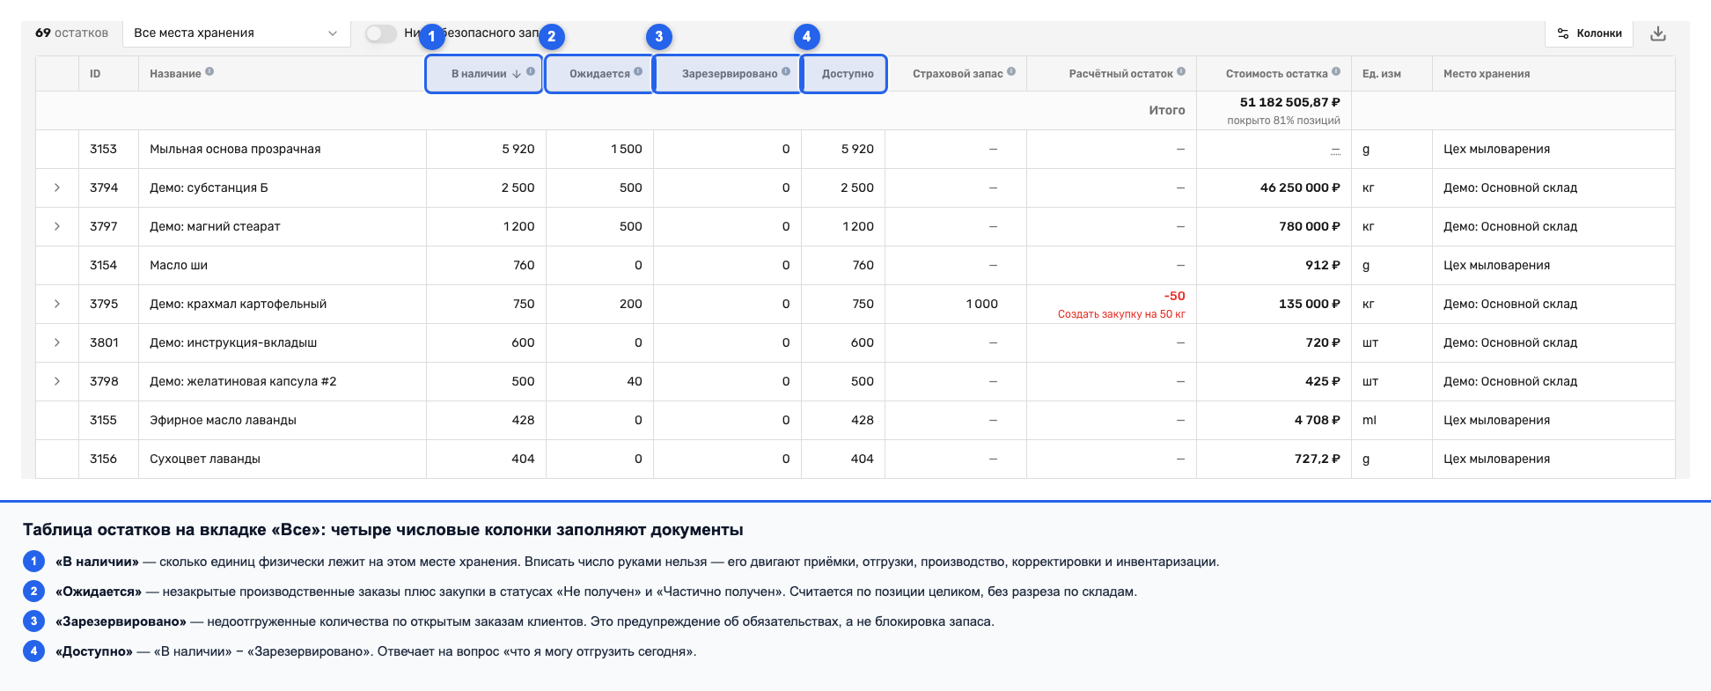Click the sort arrow in В наличии header

click(x=517, y=74)
